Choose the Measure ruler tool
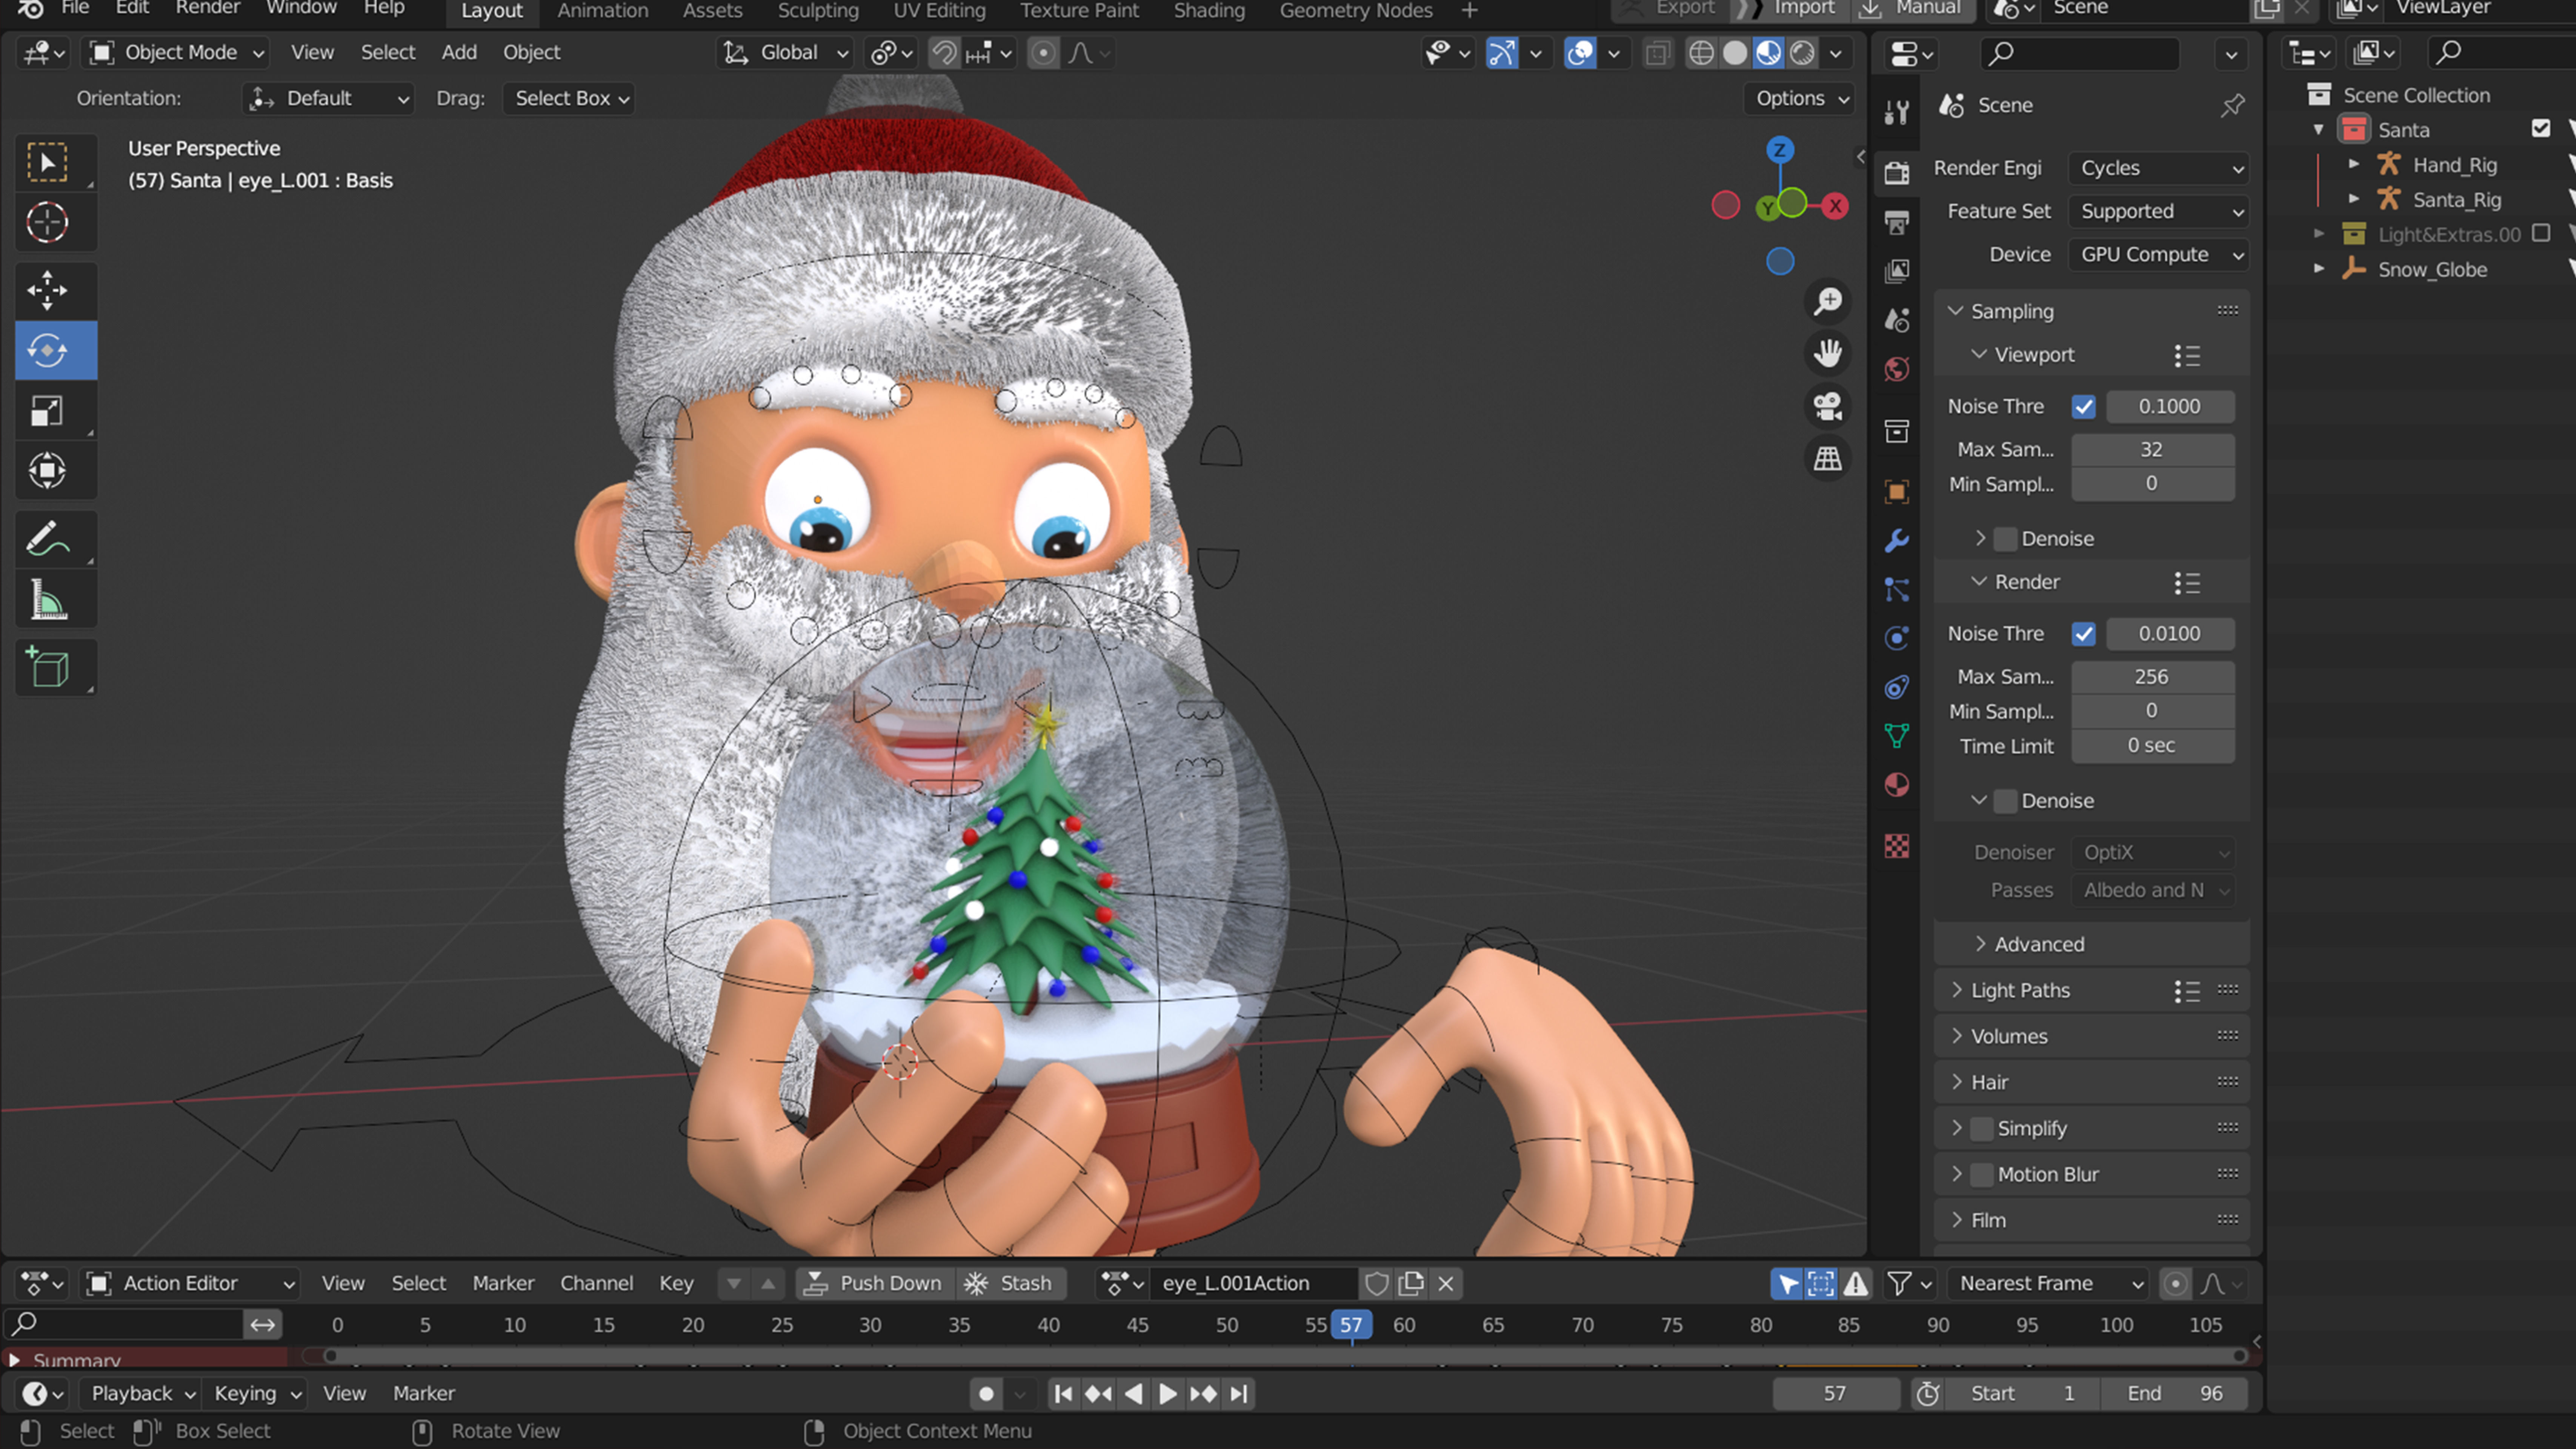Screen dimensions: 2576x1449 [47, 600]
